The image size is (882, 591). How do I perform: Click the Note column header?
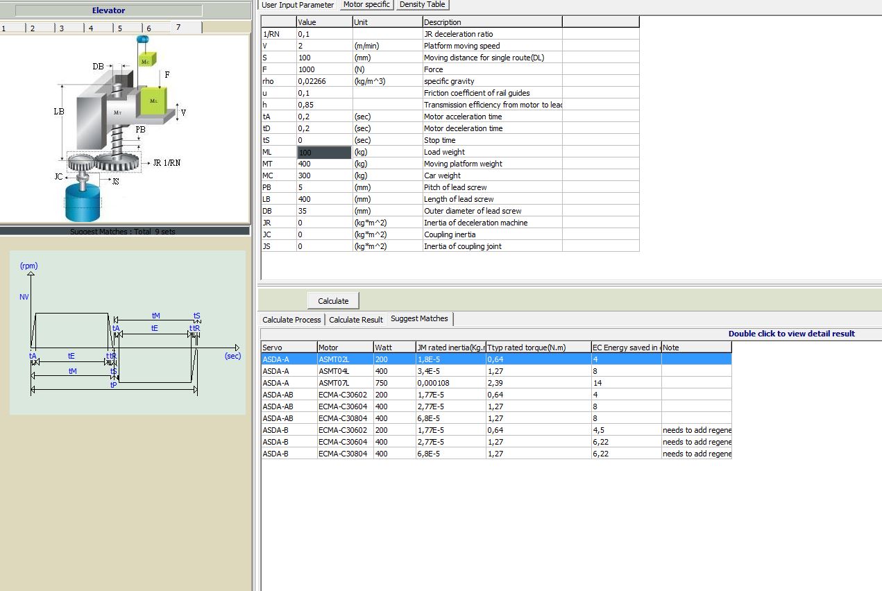click(x=696, y=348)
